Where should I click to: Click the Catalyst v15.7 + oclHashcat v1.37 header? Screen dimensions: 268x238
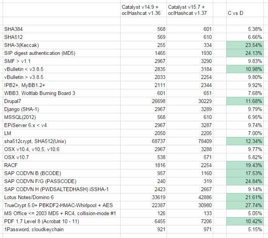190,10
